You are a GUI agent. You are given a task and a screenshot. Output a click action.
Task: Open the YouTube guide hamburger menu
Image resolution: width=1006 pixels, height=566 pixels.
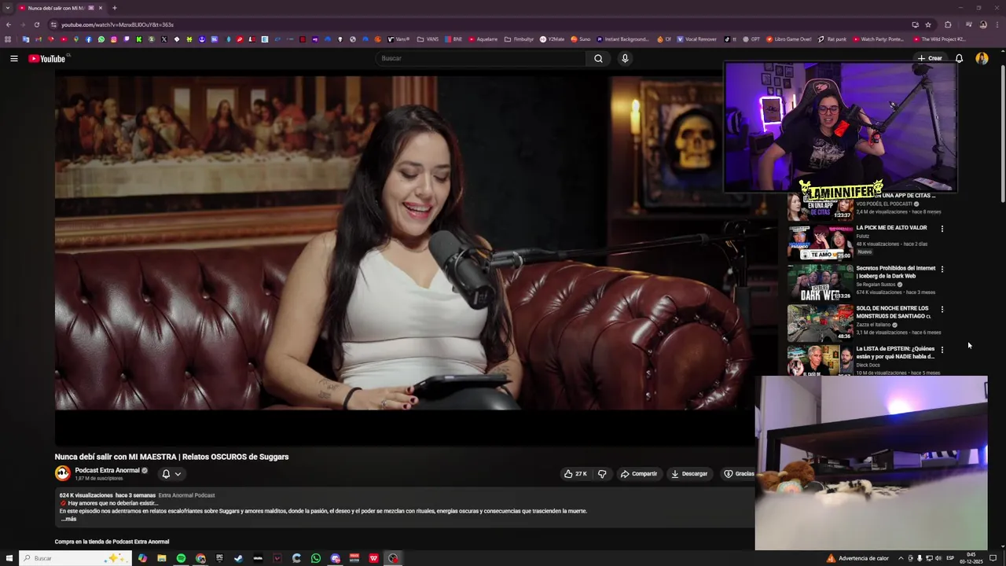14,58
